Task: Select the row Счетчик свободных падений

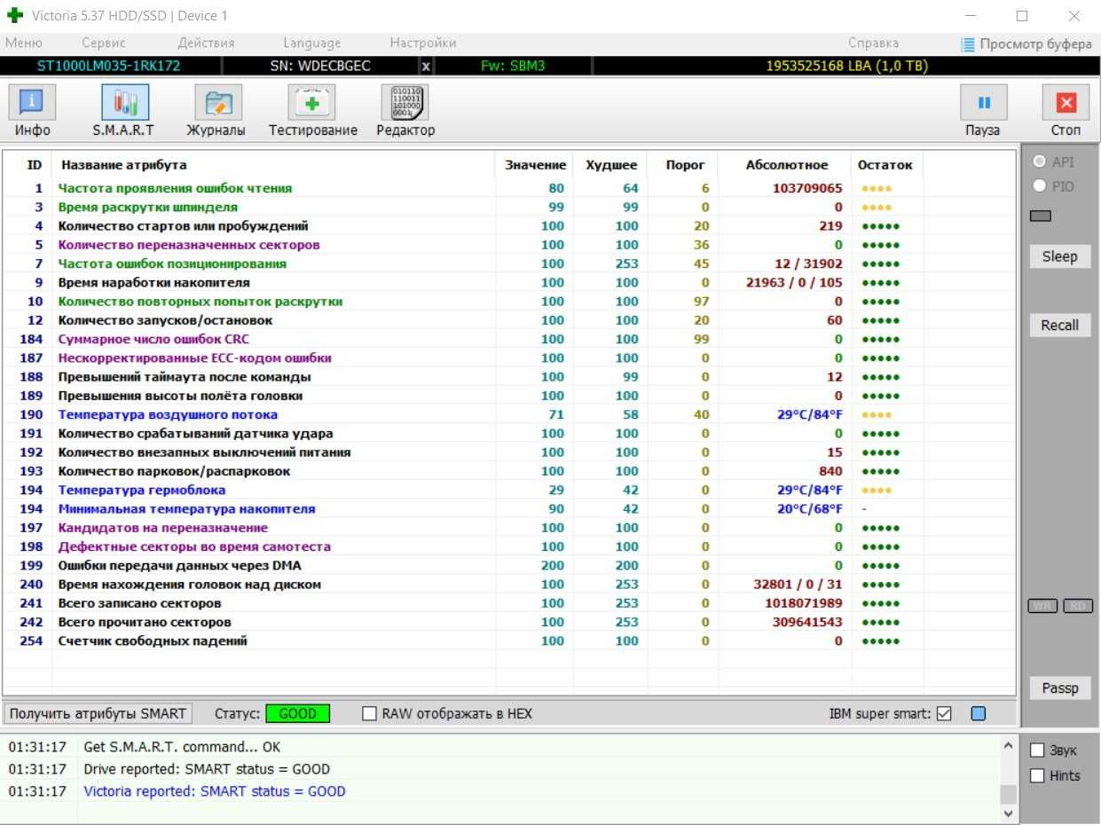Action: pos(508,640)
